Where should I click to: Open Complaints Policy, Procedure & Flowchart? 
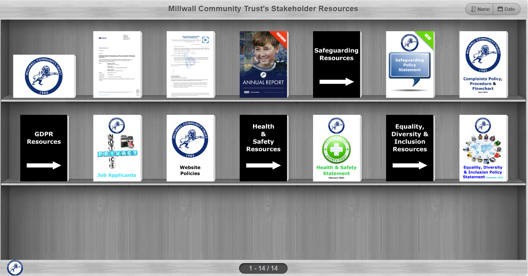point(483,64)
